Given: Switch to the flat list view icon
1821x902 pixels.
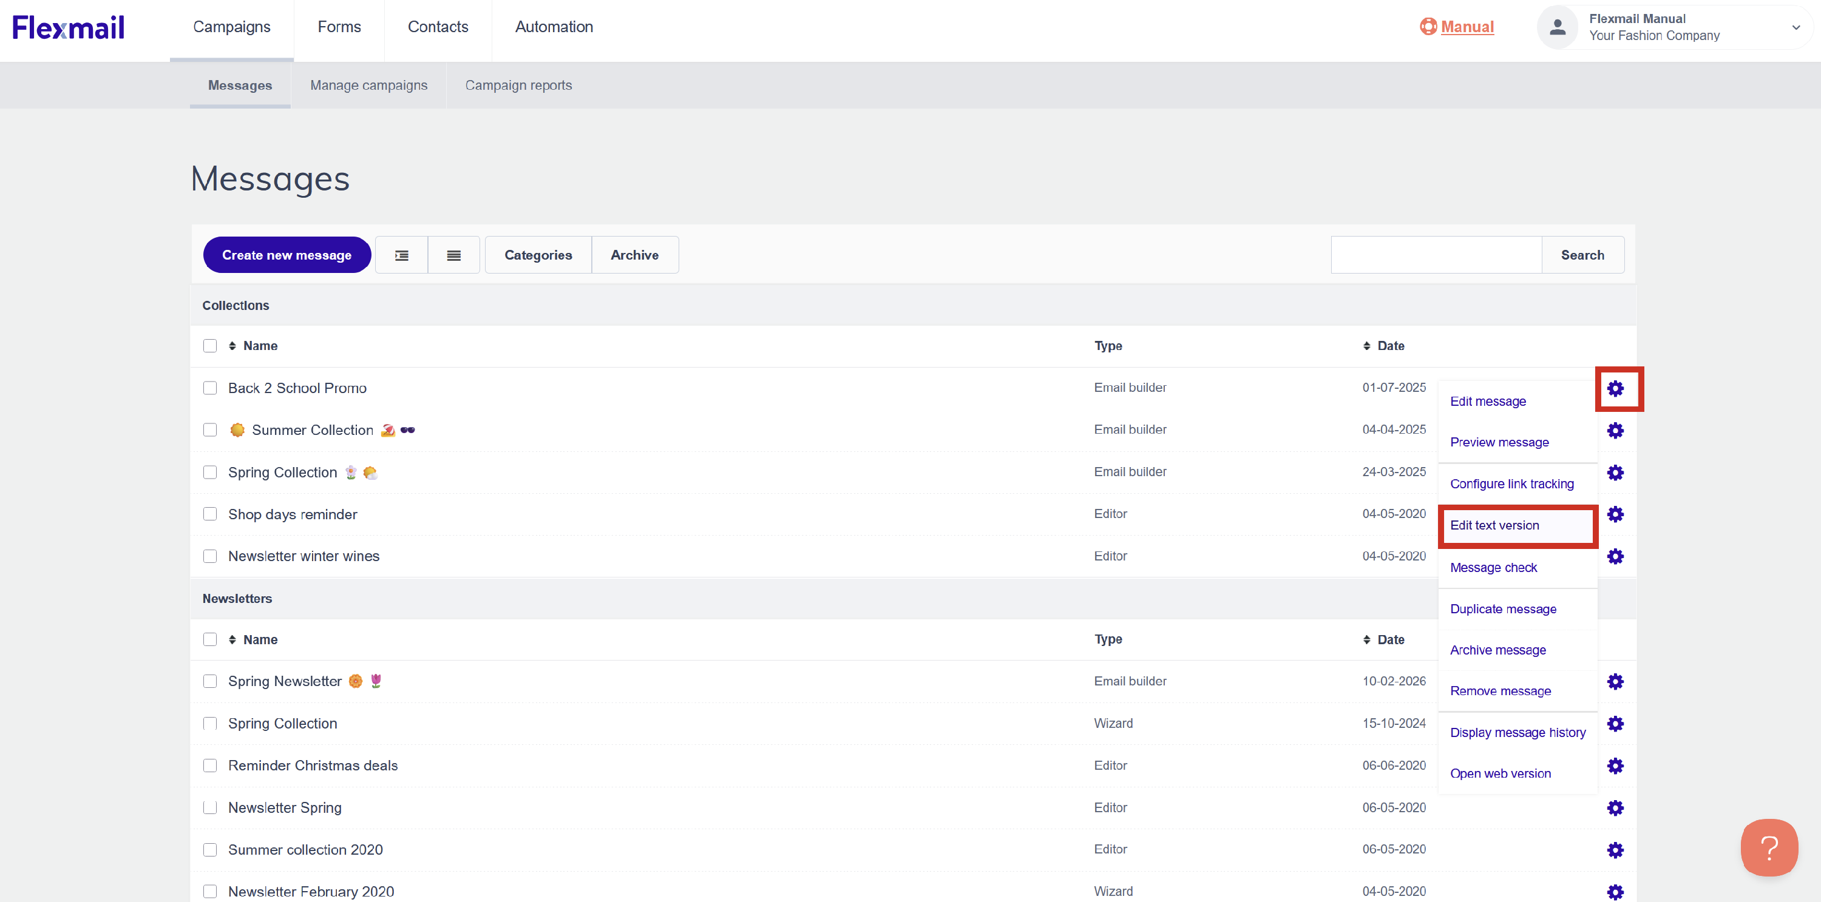Looking at the screenshot, I should click(x=454, y=255).
